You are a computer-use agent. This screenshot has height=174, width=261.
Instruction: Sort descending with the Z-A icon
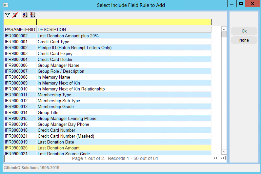click(33, 15)
